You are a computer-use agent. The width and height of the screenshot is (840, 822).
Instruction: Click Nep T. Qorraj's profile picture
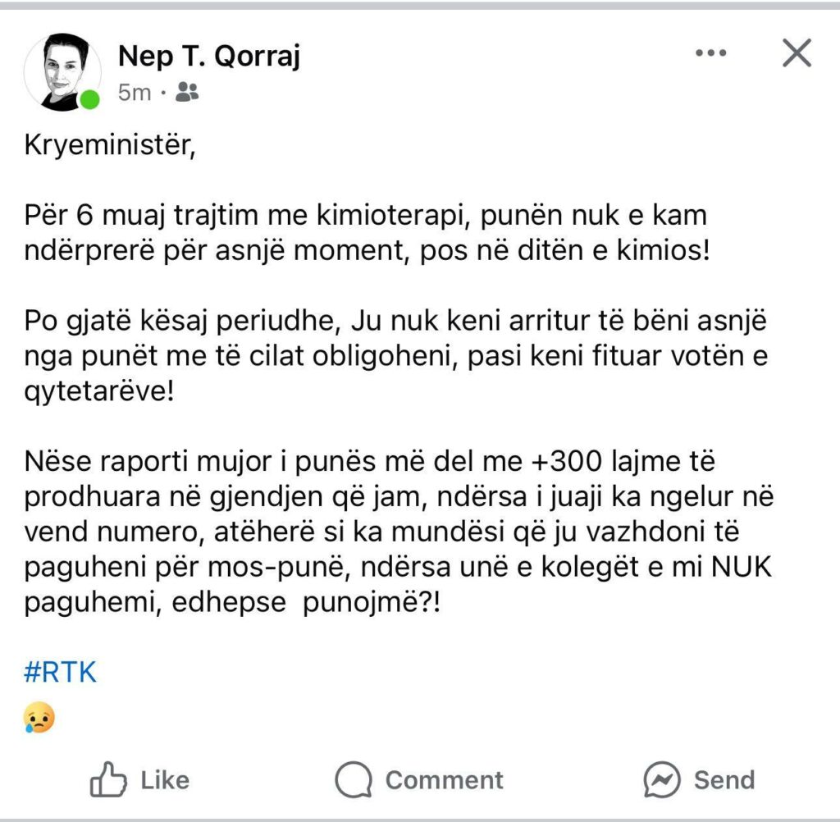(60, 71)
